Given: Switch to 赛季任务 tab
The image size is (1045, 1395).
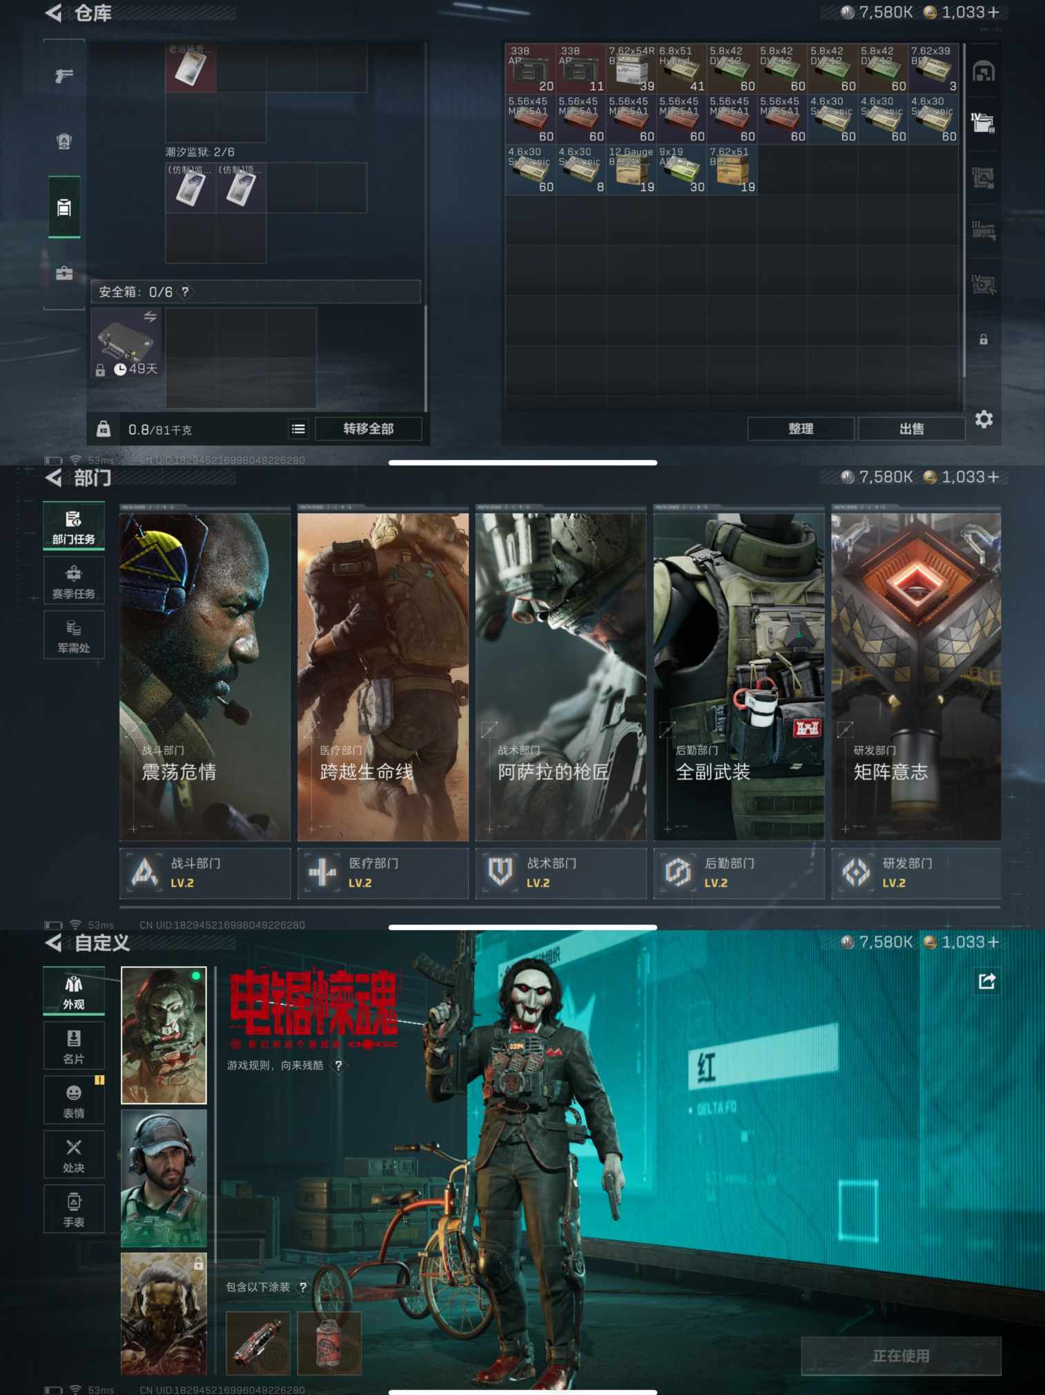Looking at the screenshot, I should pos(74,581).
